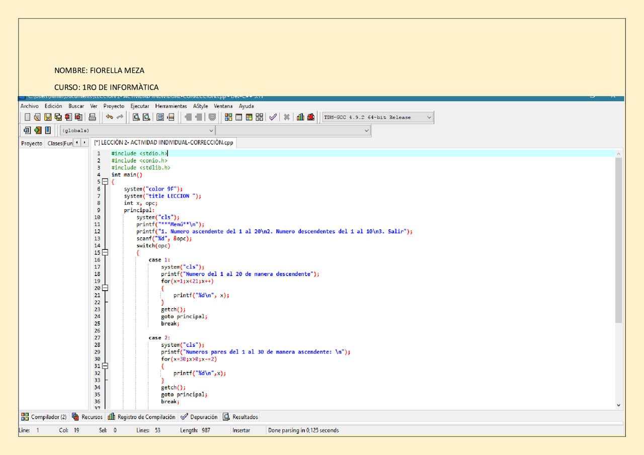Click the Close file icon
This screenshot has width=644, height=455.
(x=68, y=117)
